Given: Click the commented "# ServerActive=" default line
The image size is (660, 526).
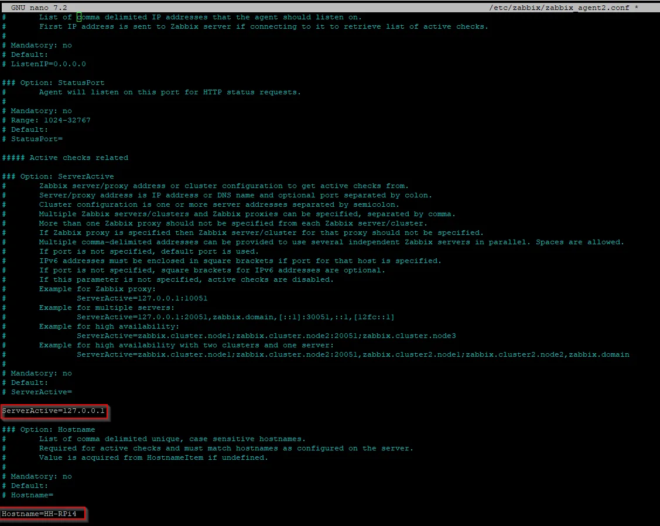Looking at the screenshot, I should pos(37,392).
